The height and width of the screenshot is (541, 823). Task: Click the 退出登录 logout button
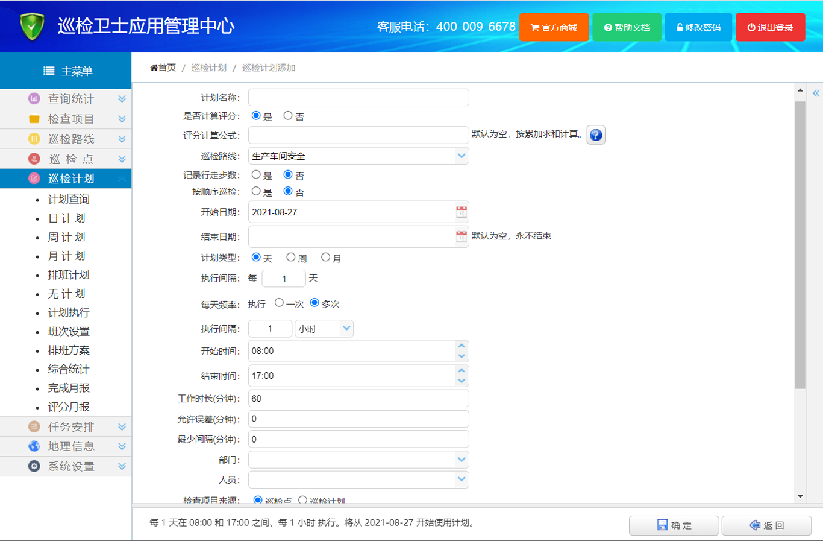(770, 27)
